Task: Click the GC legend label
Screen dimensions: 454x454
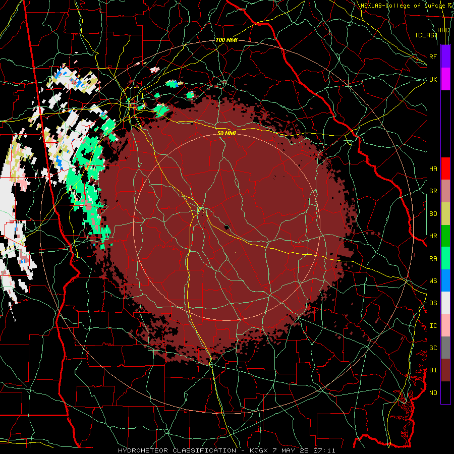Action: click(433, 348)
